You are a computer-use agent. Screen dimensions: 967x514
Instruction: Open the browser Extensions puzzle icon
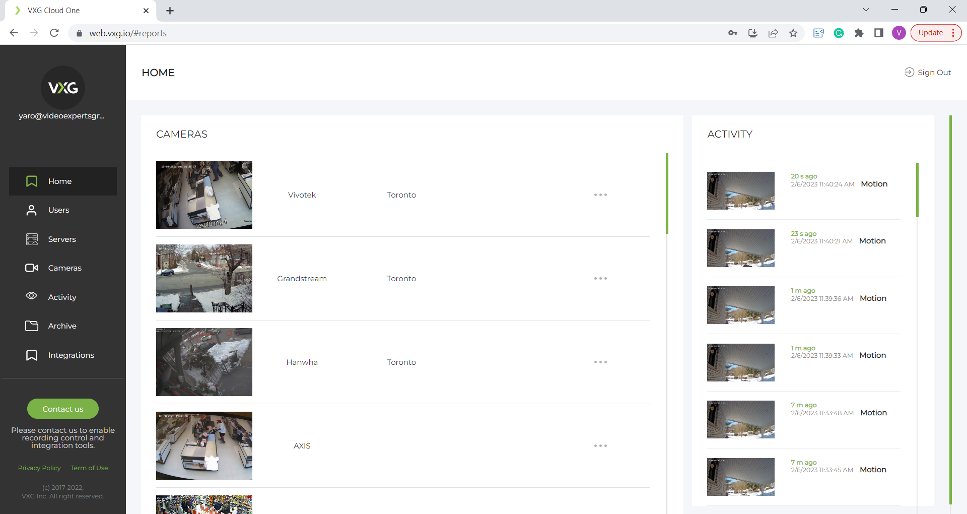tap(859, 33)
